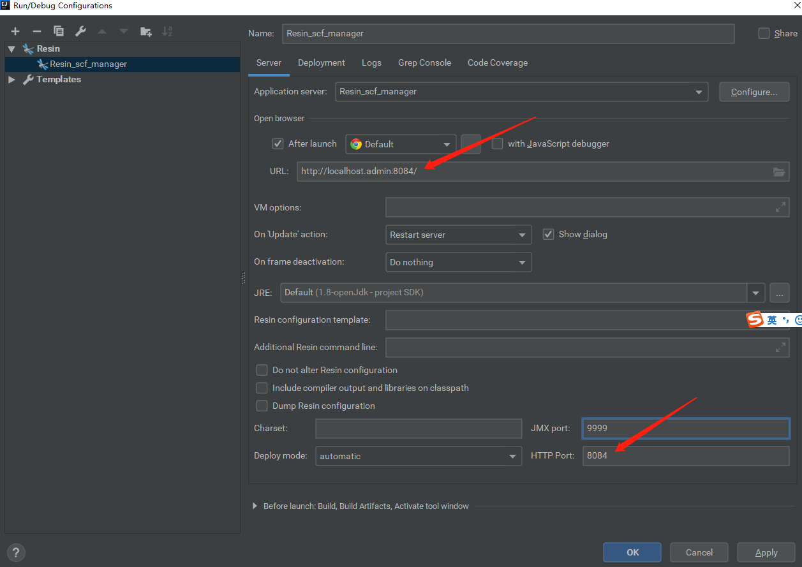Click JRE browse ellipsis button
This screenshot has height=567, width=802.
(780, 293)
